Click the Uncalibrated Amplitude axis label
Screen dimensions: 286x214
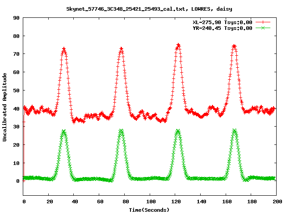click(4, 107)
